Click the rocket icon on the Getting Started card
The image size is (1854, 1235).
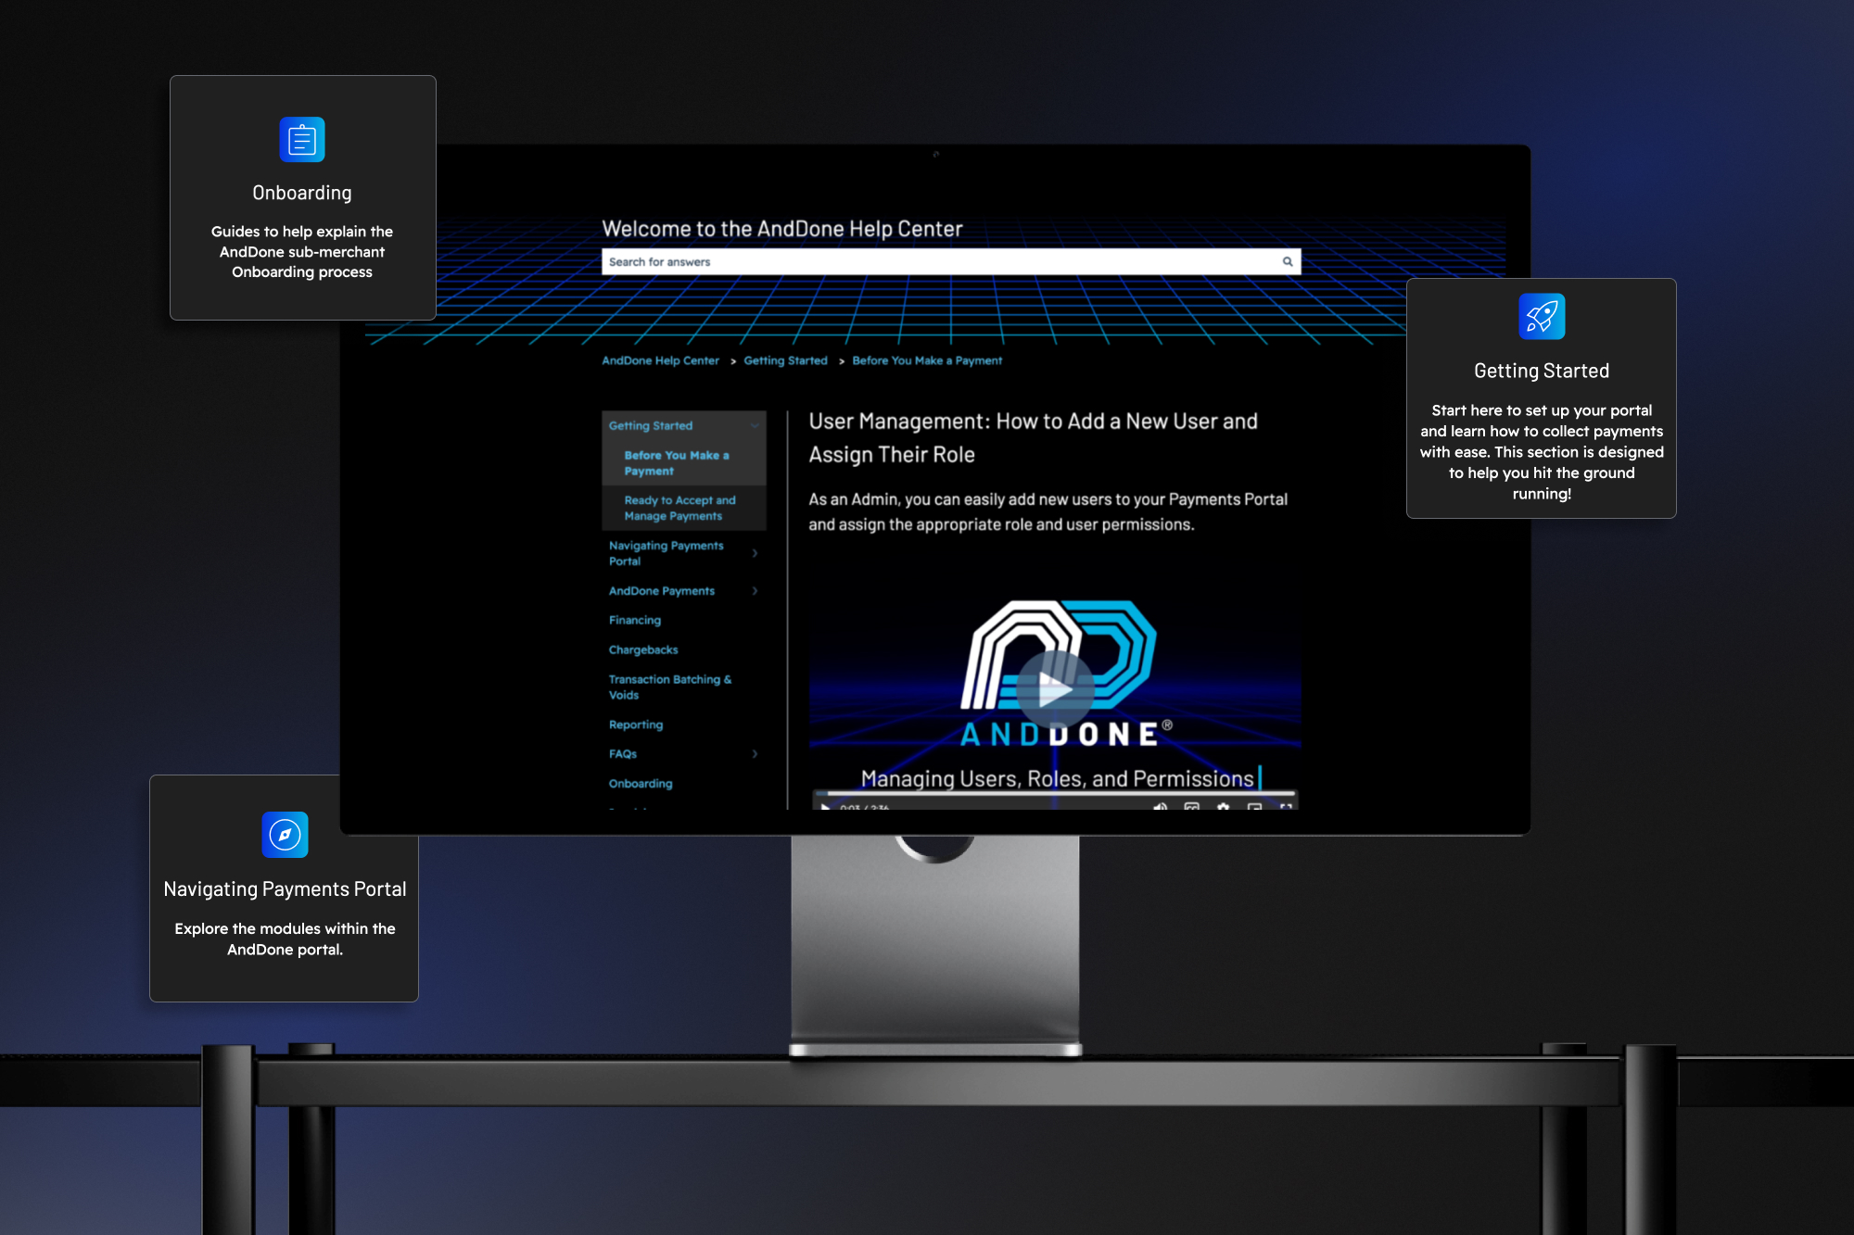1542,317
